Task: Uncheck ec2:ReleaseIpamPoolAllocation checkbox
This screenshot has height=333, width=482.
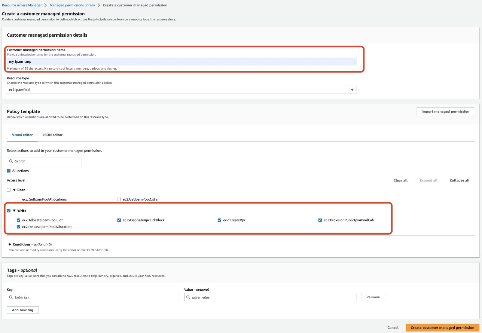Action: point(19,227)
